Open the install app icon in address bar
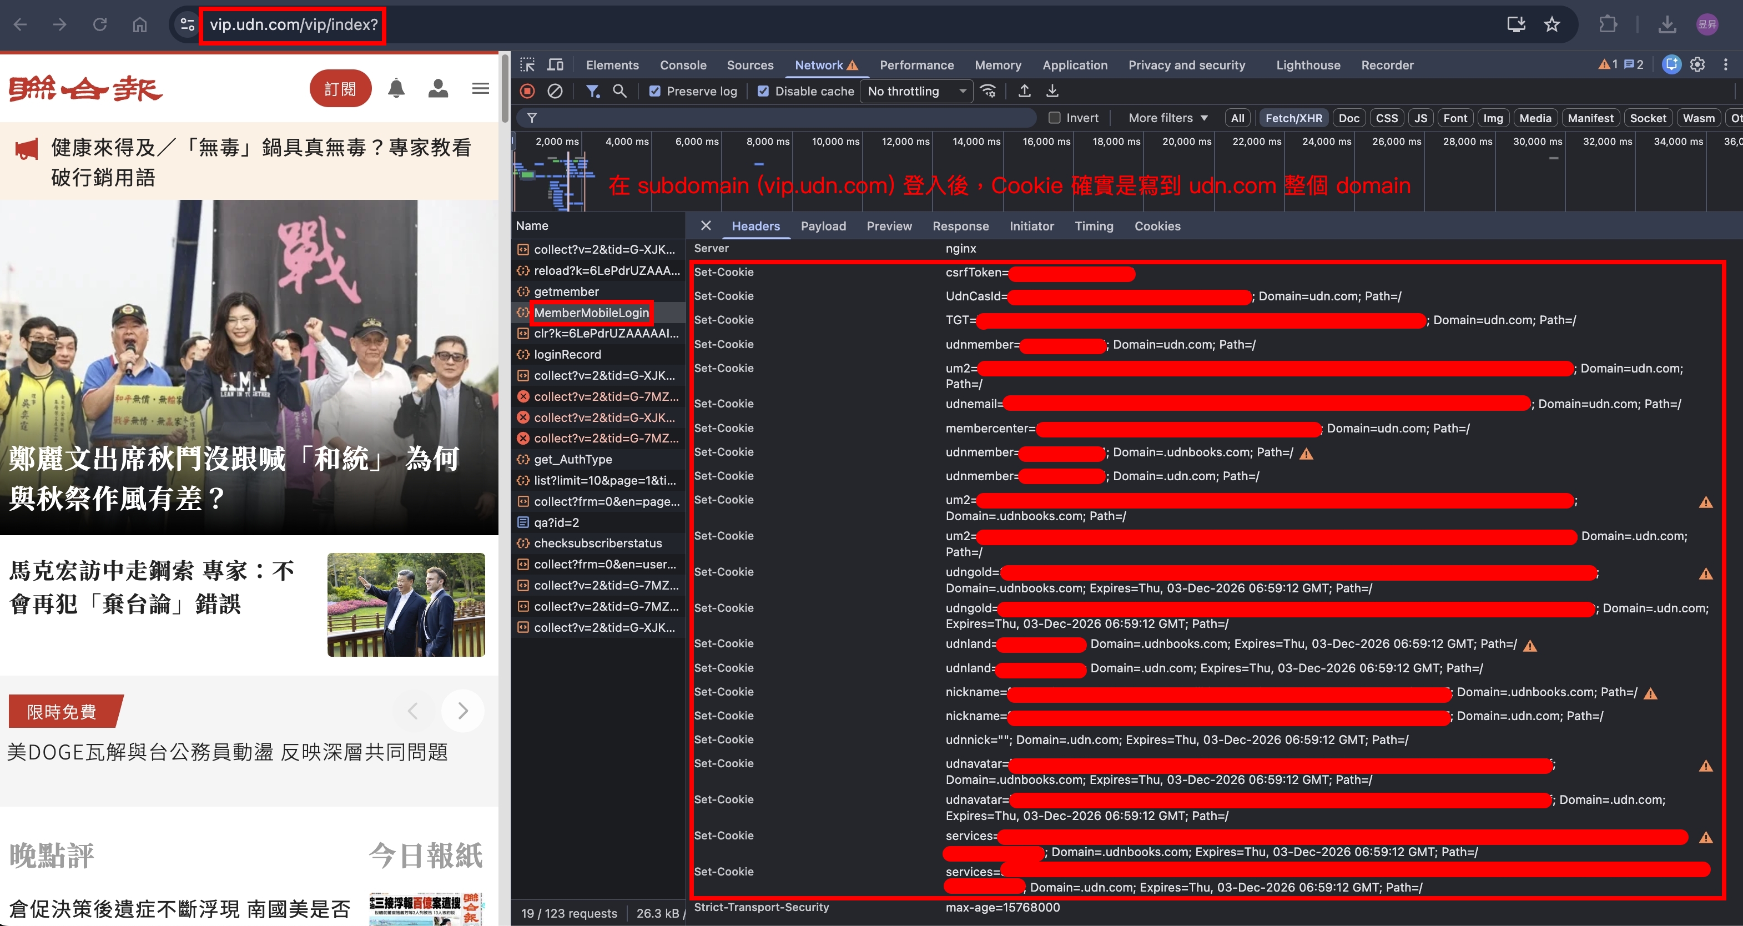This screenshot has width=1743, height=926. tap(1517, 25)
